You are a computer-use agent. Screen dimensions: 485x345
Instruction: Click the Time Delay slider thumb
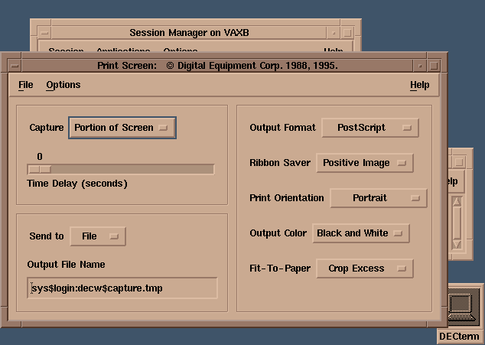click(x=40, y=169)
